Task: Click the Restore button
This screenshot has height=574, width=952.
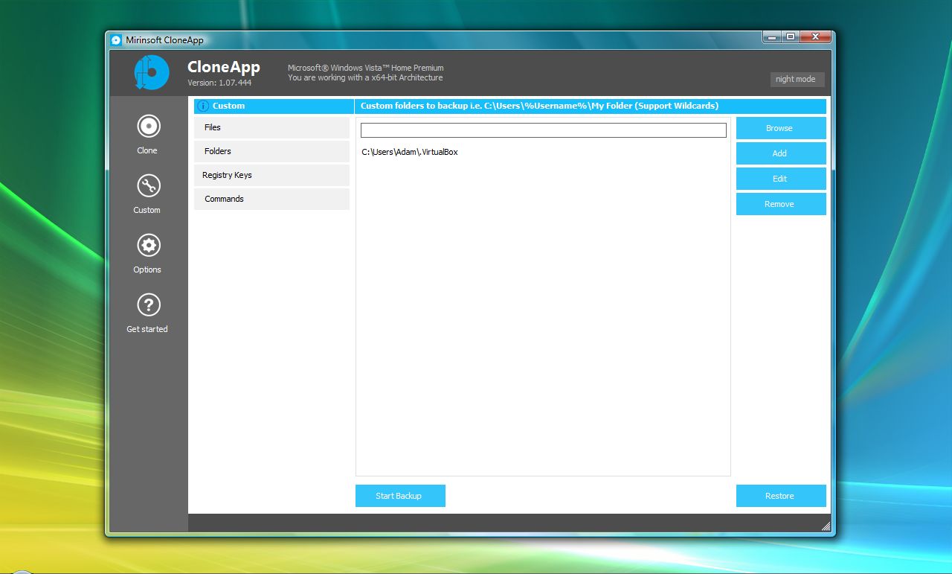Action: point(781,496)
